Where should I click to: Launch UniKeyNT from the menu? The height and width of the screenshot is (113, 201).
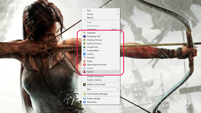101,33
